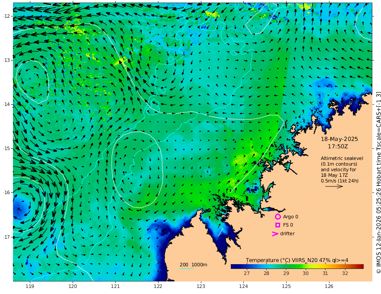The height and width of the screenshot is (294, 381).
Task: Click latitude axis label -15
Action: (x=6, y=148)
